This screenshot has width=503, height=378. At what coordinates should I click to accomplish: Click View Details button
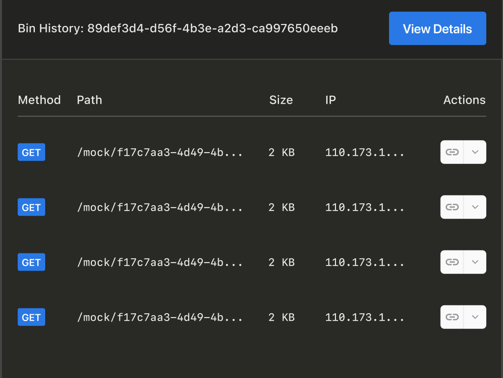click(x=437, y=29)
